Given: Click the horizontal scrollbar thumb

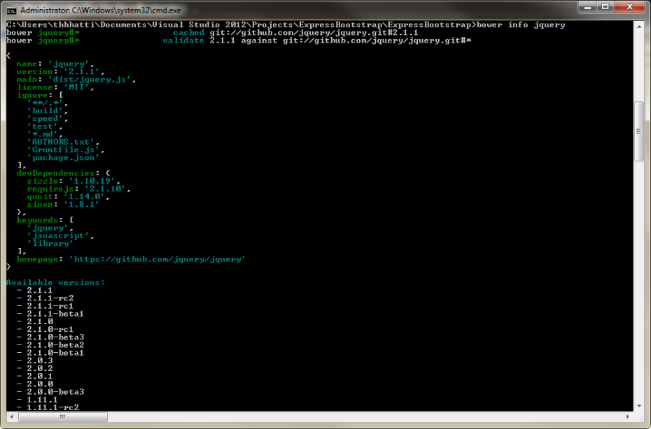Looking at the screenshot, I should pos(62,417).
